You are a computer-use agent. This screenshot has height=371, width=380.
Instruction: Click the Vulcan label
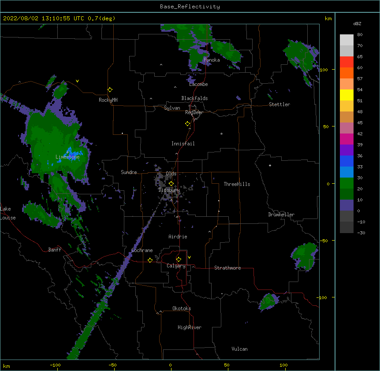pyautogui.click(x=239, y=349)
